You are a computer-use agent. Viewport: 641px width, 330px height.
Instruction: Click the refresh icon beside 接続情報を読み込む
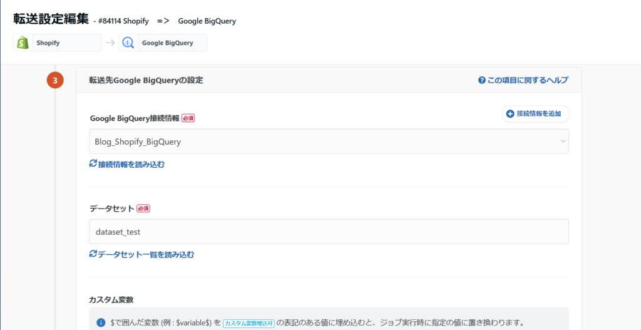[x=93, y=163]
